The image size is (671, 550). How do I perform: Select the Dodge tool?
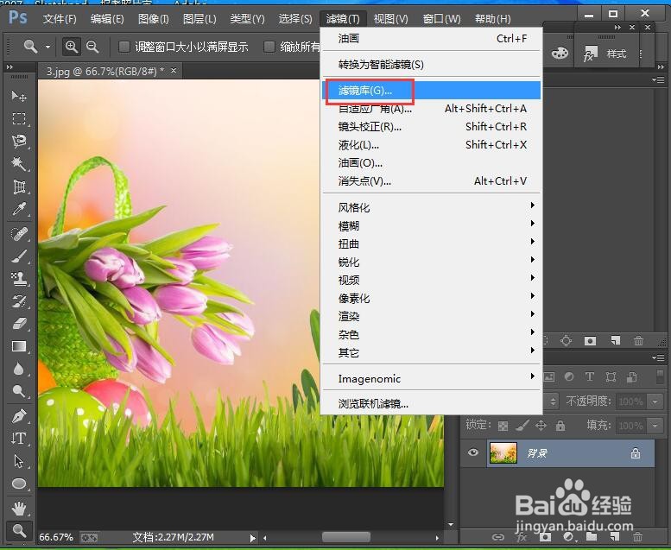pyautogui.click(x=19, y=391)
